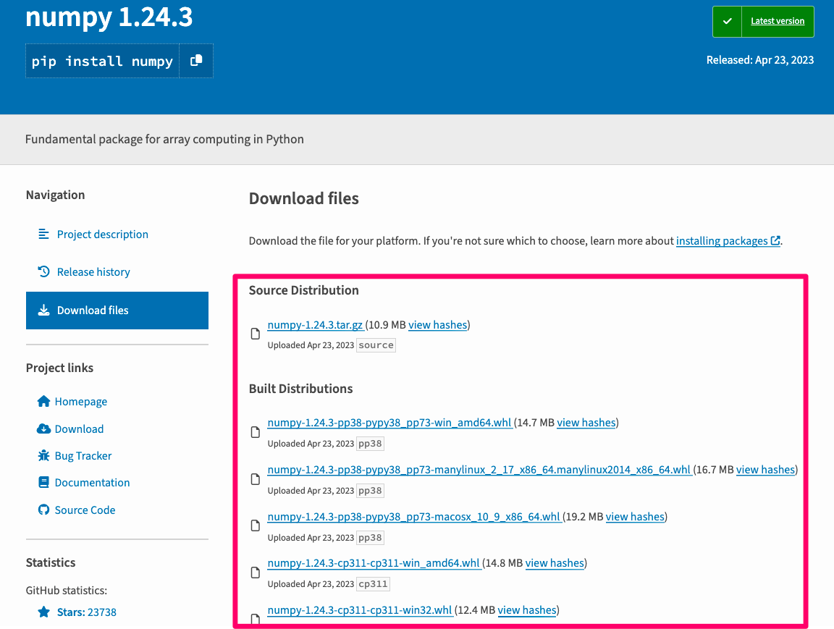Open Project description section

[x=103, y=235]
